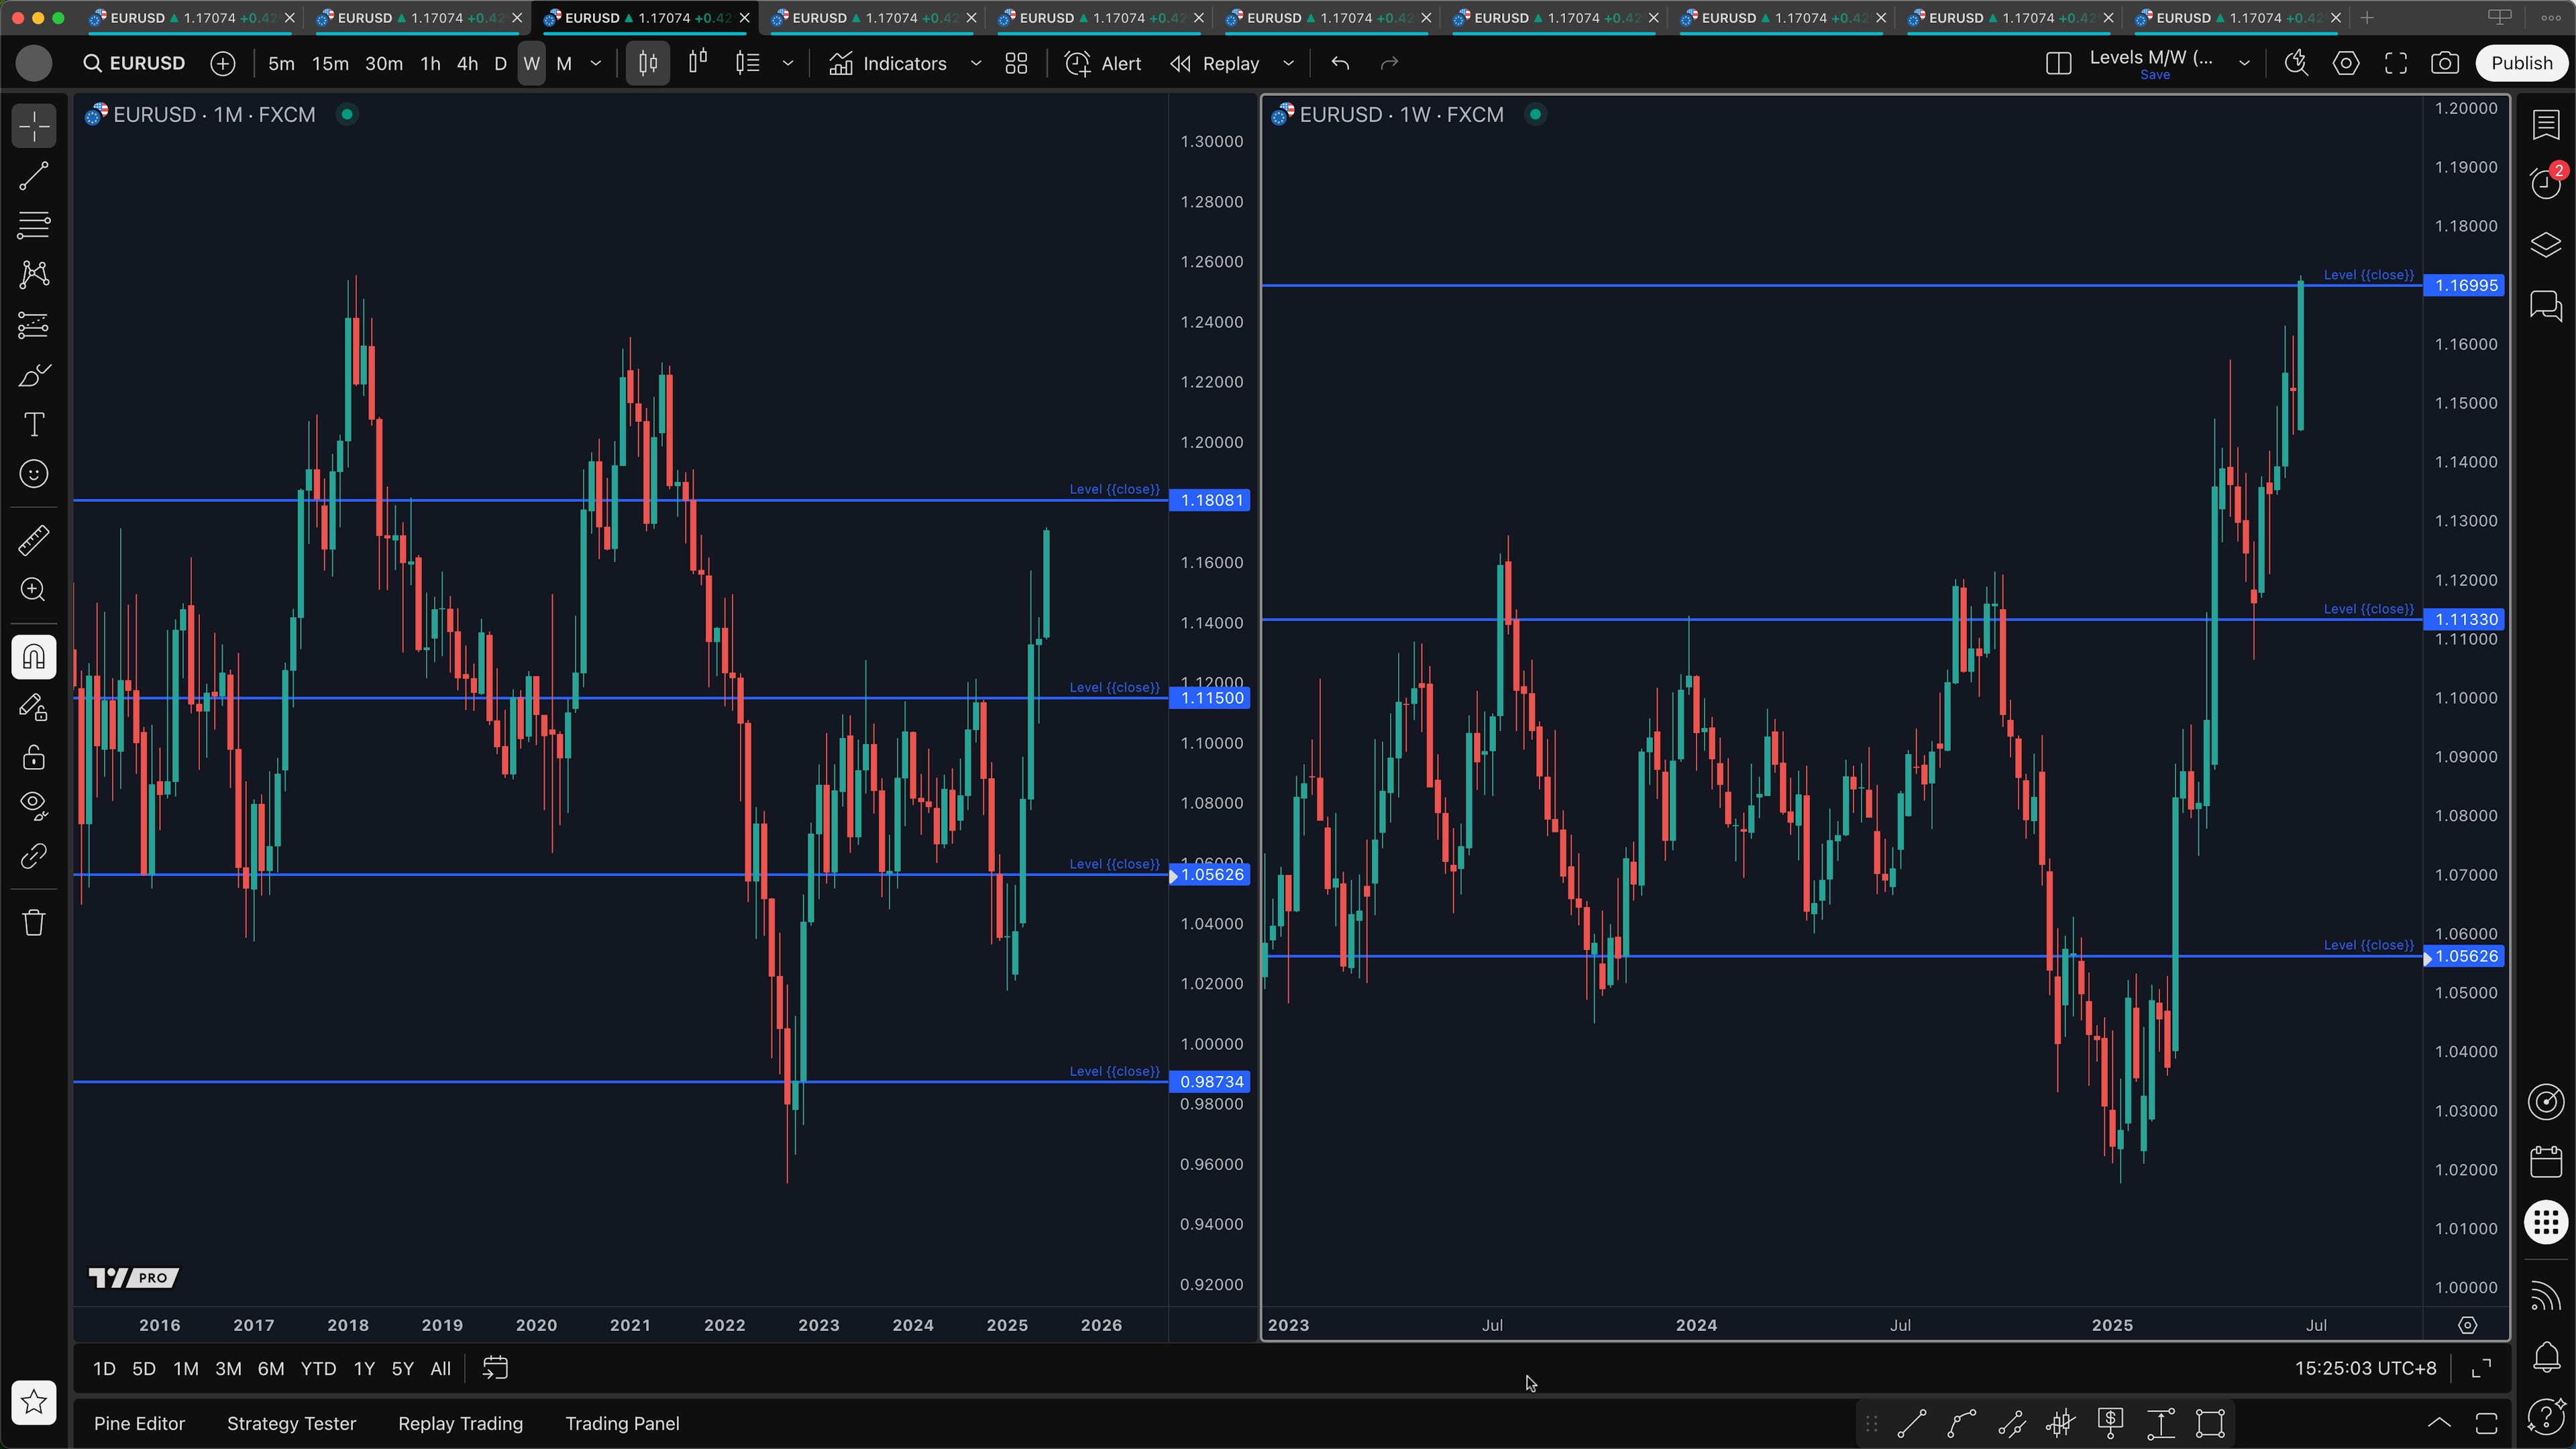Select the ruler measure tool

click(34, 541)
